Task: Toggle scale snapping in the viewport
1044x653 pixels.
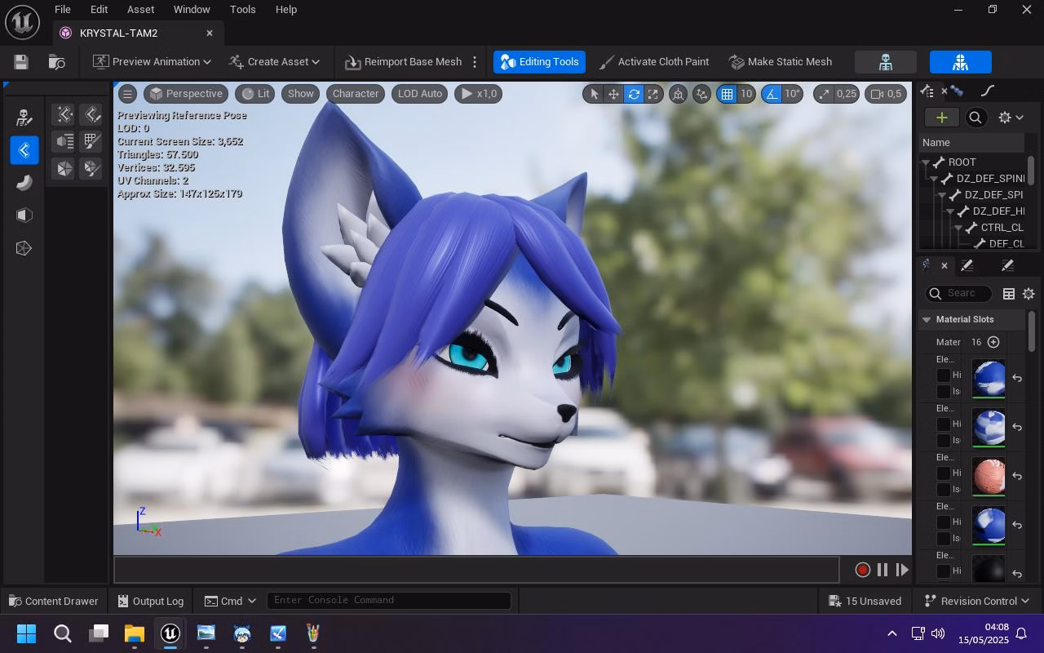Action: [823, 94]
